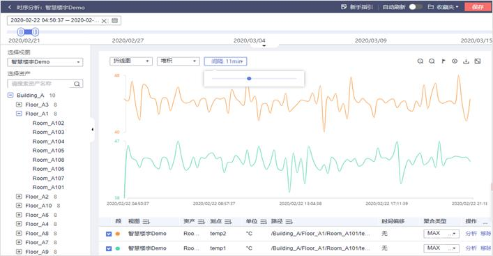Collapse the Building_A tree node
Screen dimensions: 493x256
(10, 95)
